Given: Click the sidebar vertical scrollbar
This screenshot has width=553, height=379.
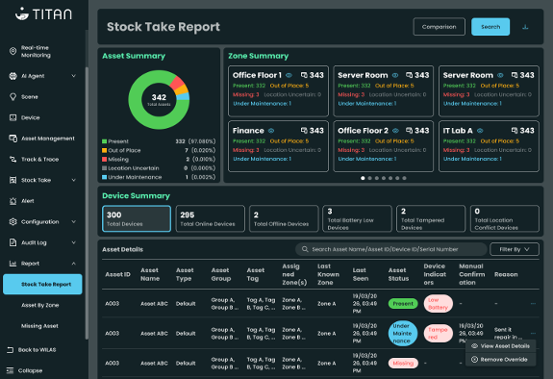Looking at the screenshot, I should click(x=87, y=203).
